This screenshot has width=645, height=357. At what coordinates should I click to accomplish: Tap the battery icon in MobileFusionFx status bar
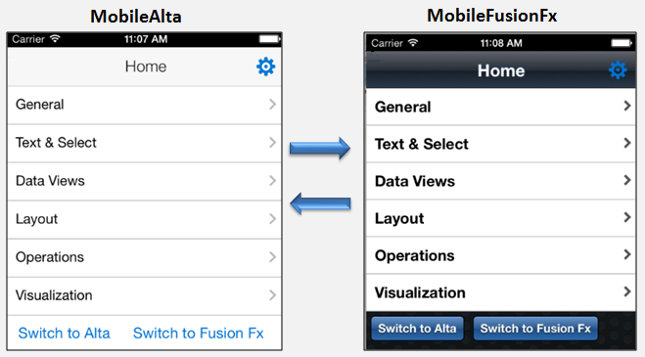(622, 43)
